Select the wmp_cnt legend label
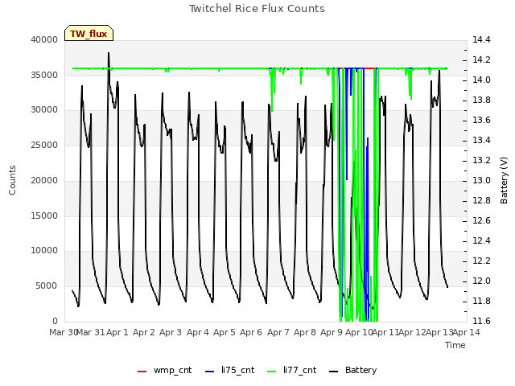The width and height of the screenshot is (515, 386). 172,371
